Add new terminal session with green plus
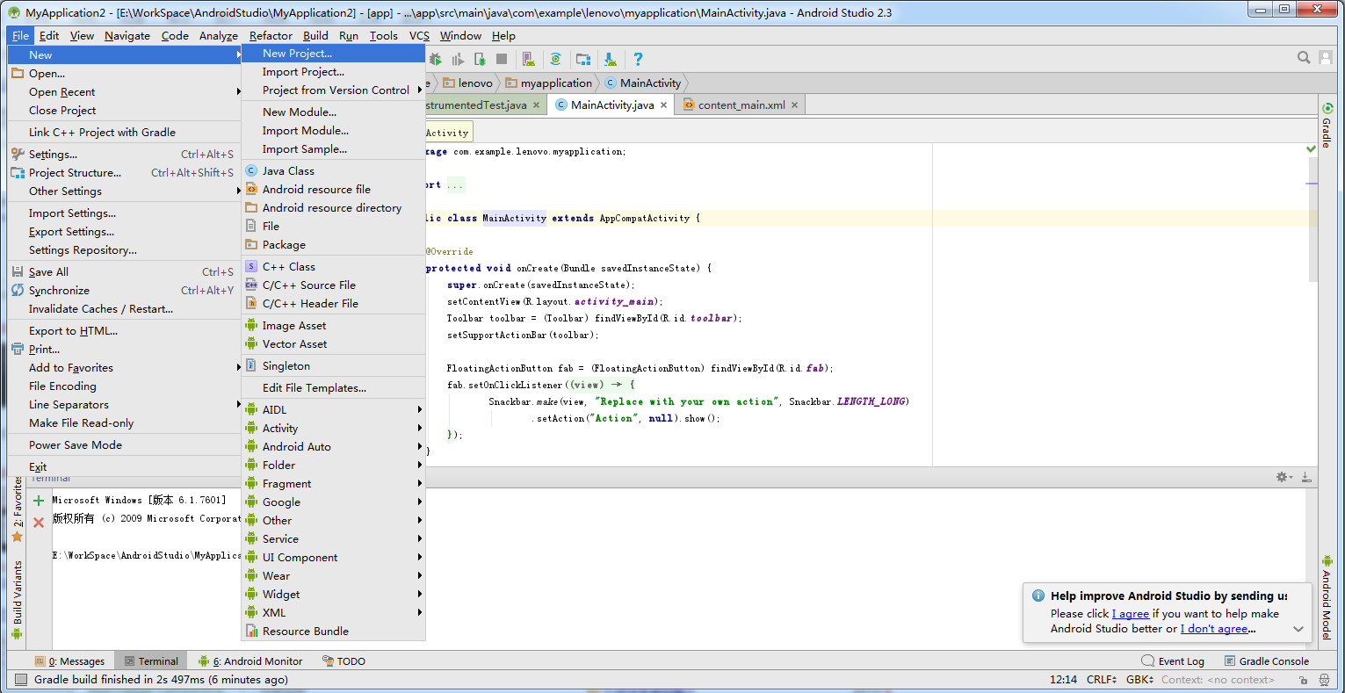 pos(39,501)
